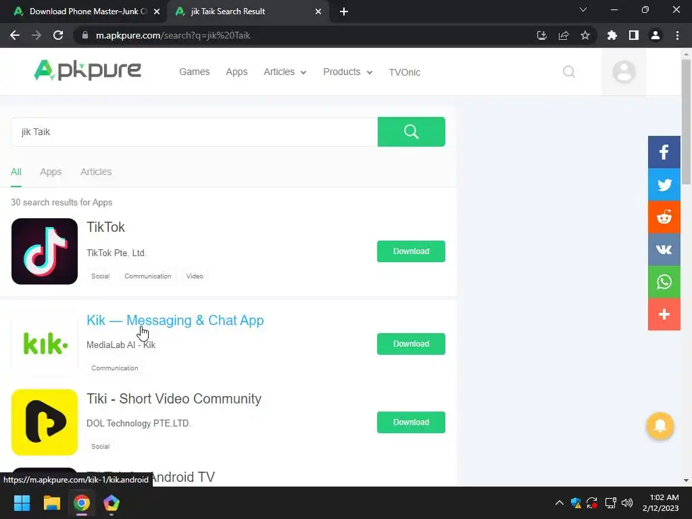692x519 pixels.
Task: Switch to the Articles results tab
Action: 96,172
